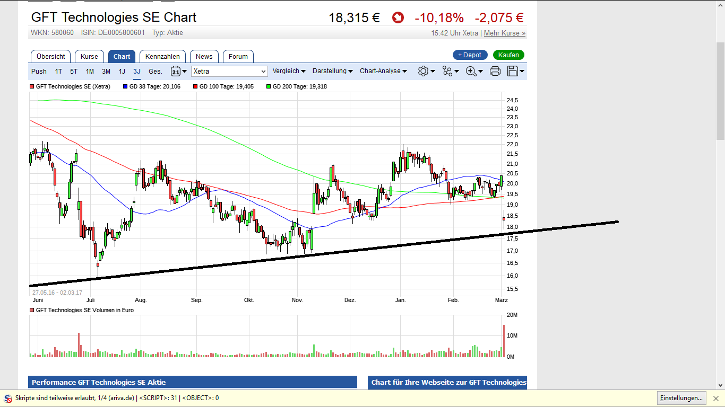Select the 1J time range
725x407 pixels.
pos(122,72)
